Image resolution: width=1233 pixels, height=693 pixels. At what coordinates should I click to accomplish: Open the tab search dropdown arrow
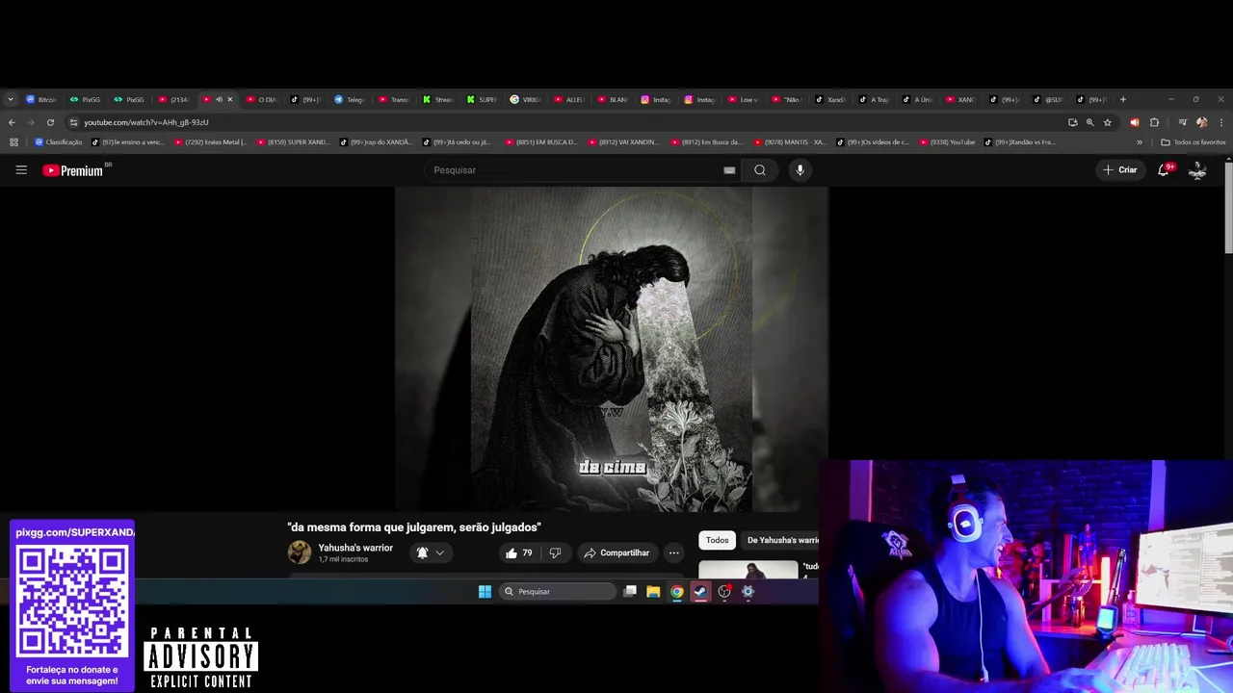click(11, 99)
